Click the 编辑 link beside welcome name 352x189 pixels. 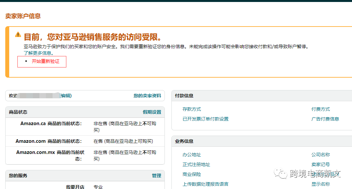pos(66,96)
